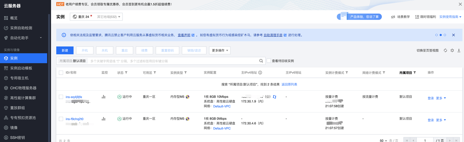Select the active second carousel dot
Viewport: 464px width, 142px height.
click(441, 35)
